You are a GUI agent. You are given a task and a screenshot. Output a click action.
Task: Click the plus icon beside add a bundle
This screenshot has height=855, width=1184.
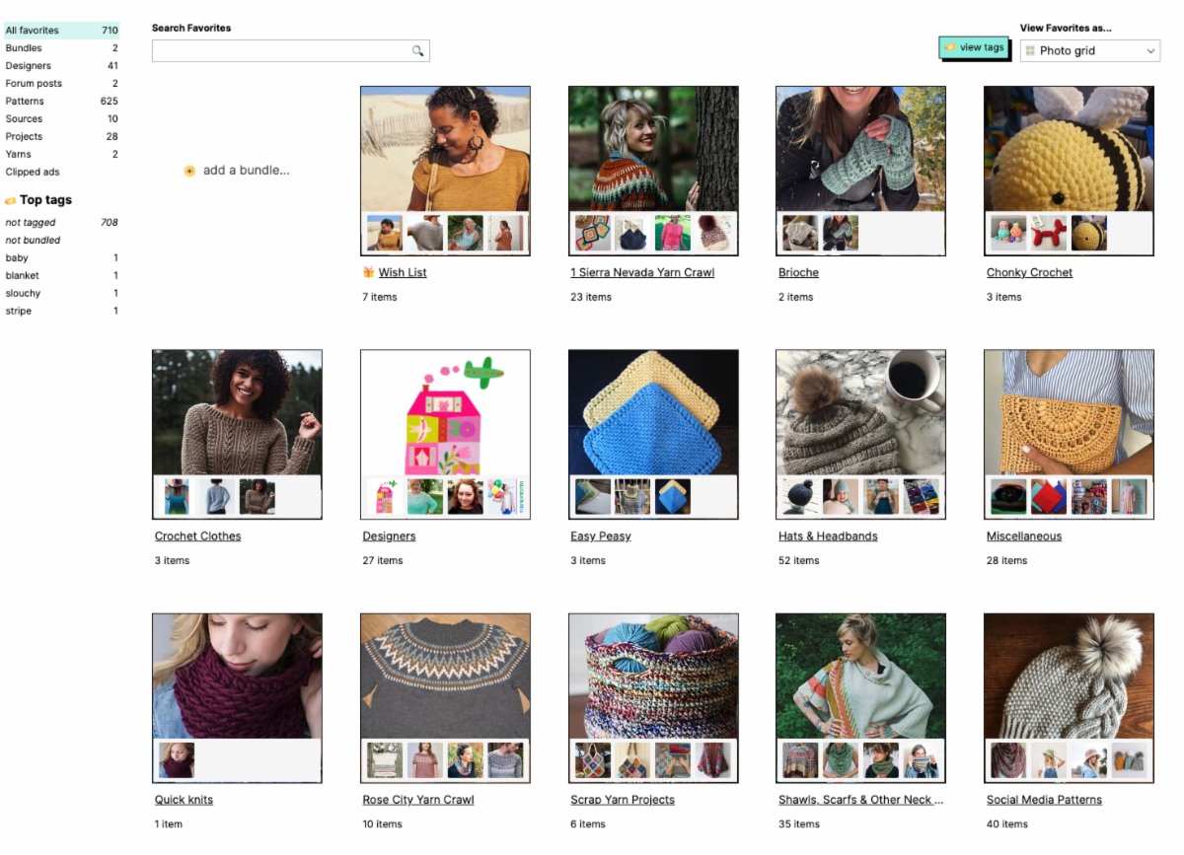coord(189,171)
